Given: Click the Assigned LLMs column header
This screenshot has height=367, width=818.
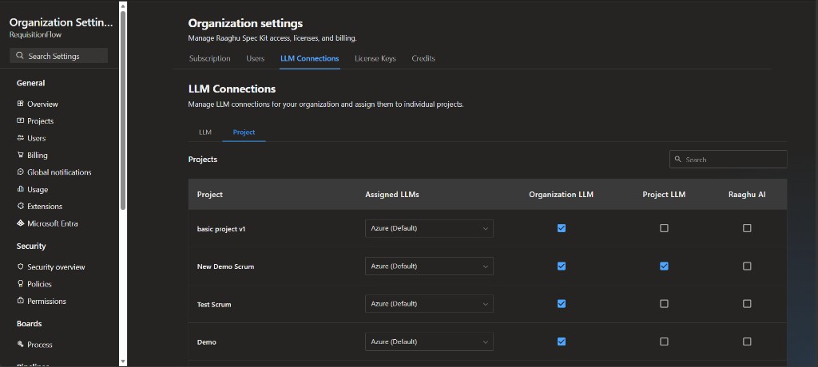Looking at the screenshot, I should pos(391,195).
